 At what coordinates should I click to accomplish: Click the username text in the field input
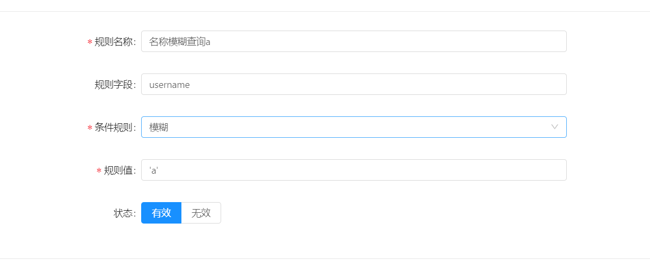169,85
